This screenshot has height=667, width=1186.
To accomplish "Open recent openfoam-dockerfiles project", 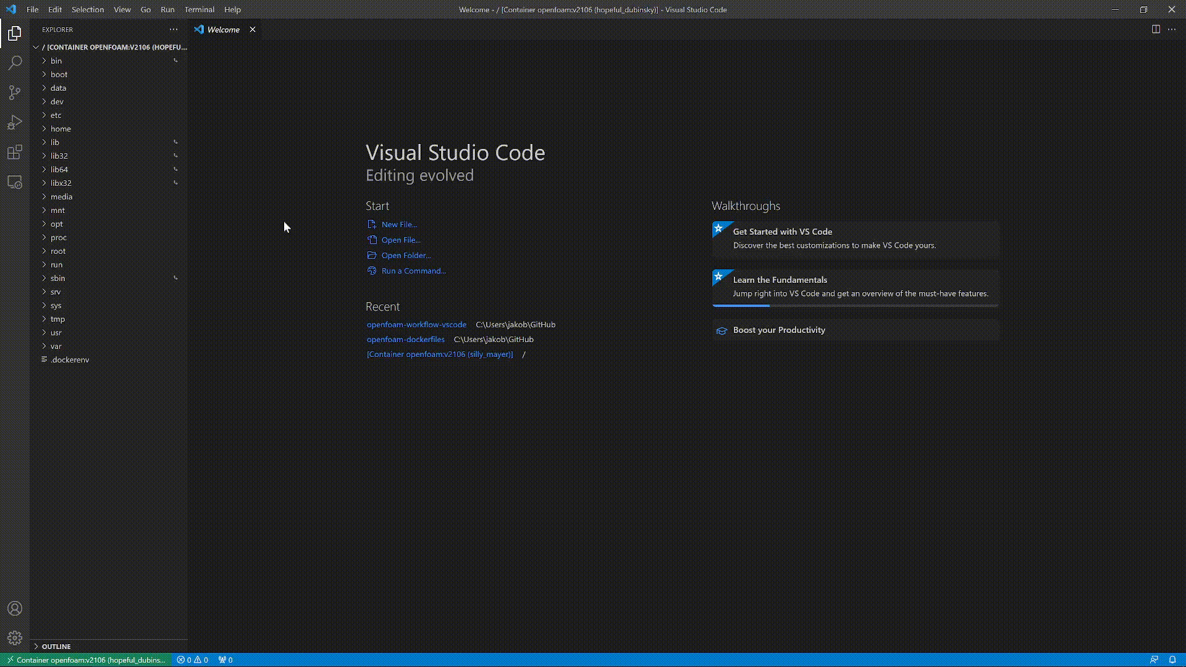I will coord(405,339).
